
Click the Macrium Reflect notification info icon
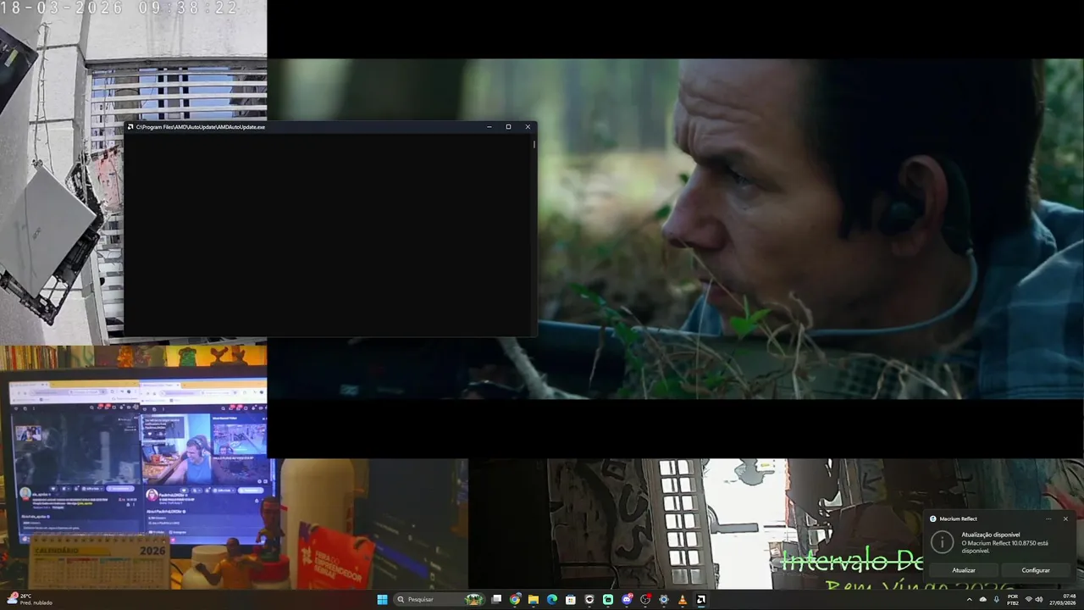(x=942, y=541)
